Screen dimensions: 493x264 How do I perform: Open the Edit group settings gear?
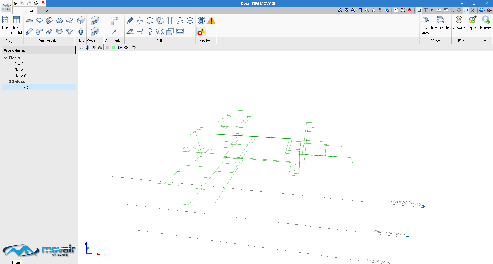tap(190, 21)
